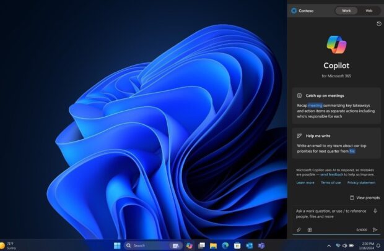Switch to the Work toggle

346,11
